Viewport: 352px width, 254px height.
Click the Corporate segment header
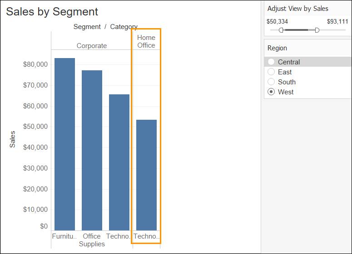pyautogui.click(x=92, y=45)
